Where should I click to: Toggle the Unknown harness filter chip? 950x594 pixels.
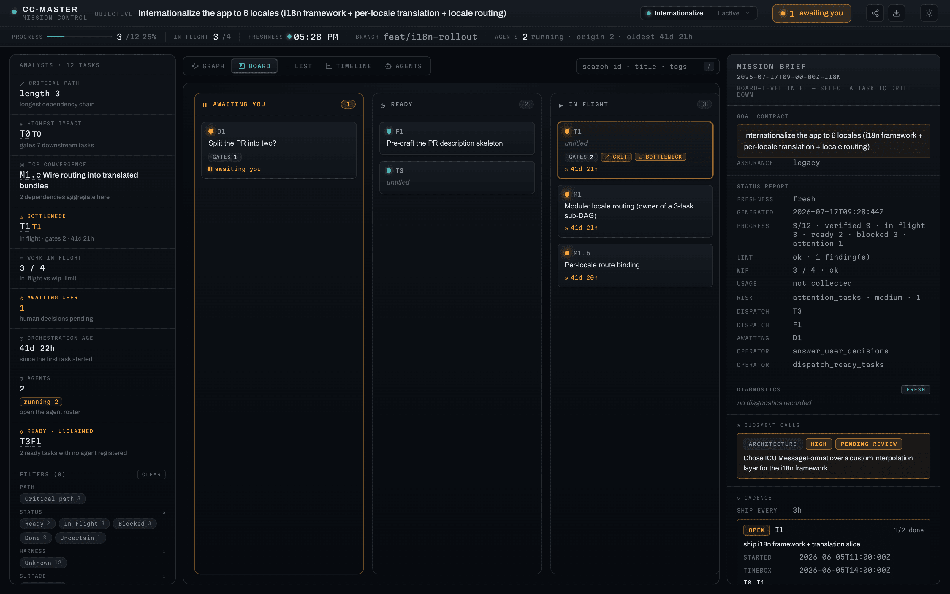43,563
